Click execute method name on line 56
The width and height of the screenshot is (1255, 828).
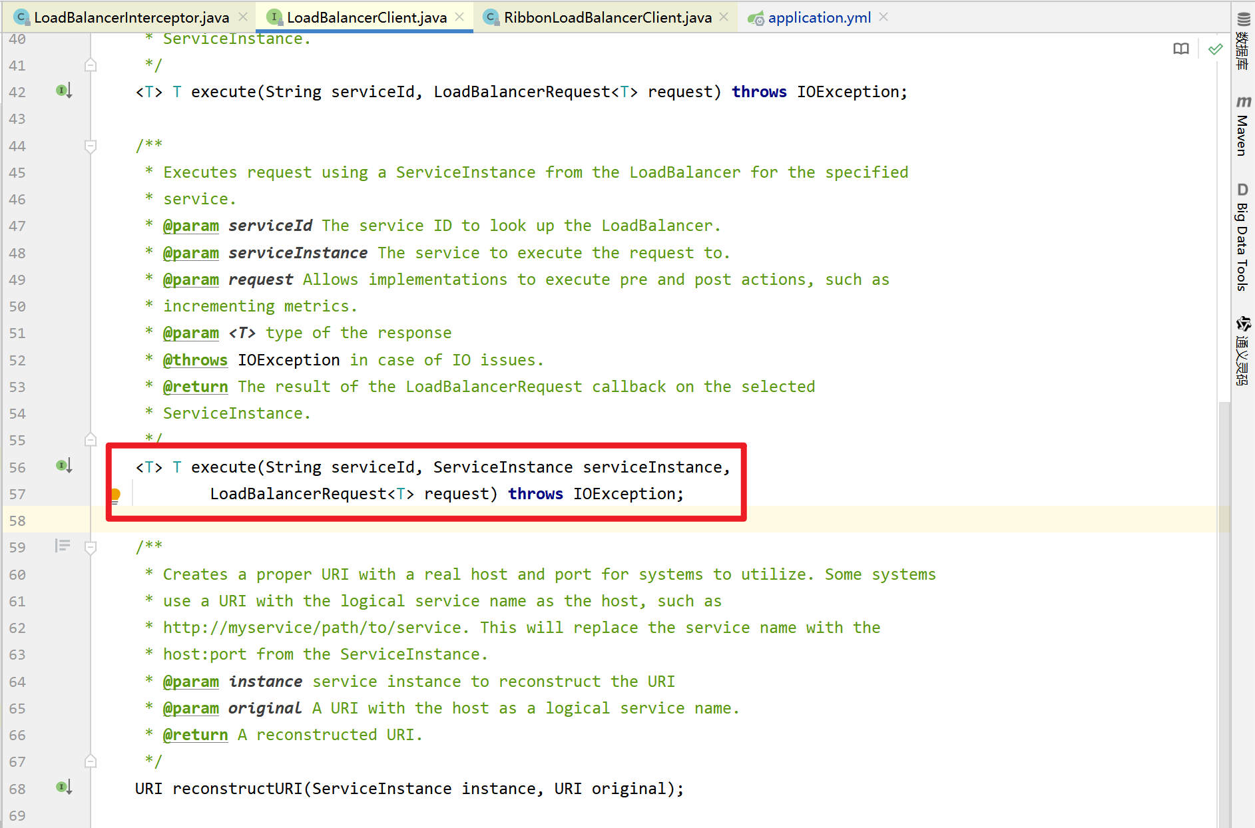click(x=223, y=467)
